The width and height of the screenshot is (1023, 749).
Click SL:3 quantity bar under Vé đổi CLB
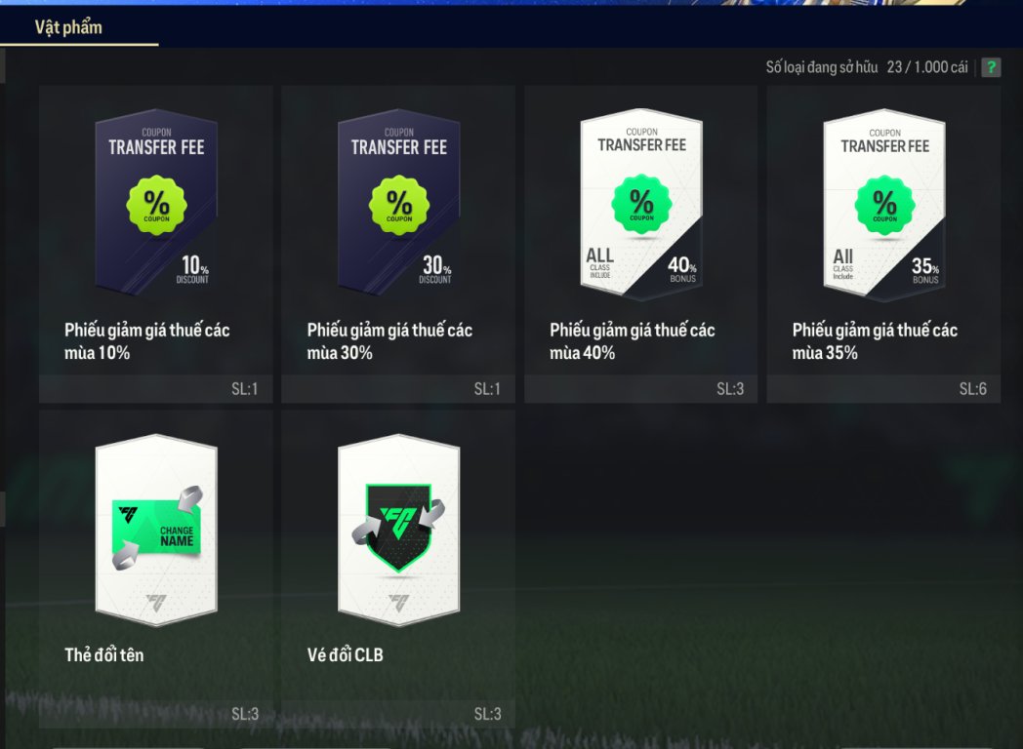398,714
